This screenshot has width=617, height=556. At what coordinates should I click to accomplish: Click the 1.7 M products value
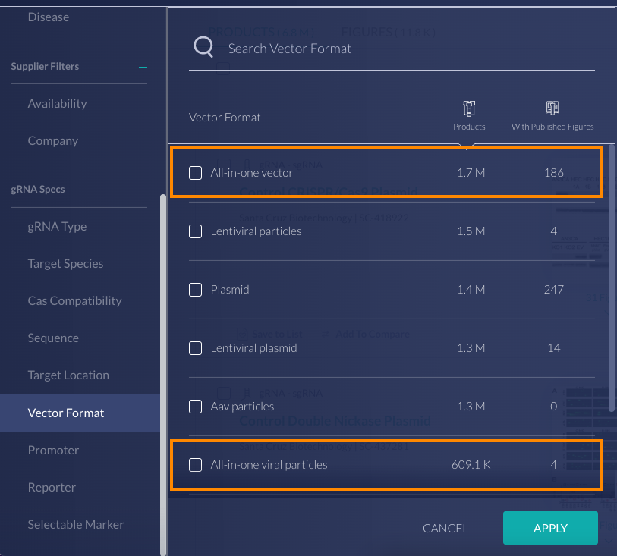[471, 173]
